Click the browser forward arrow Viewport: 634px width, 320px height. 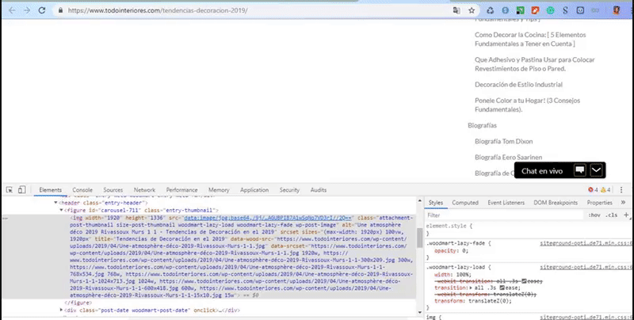click(27, 10)
